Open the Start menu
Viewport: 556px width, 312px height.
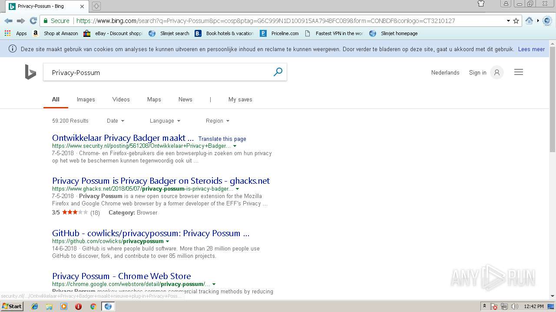pyautogui.click(x=12, y=306)
